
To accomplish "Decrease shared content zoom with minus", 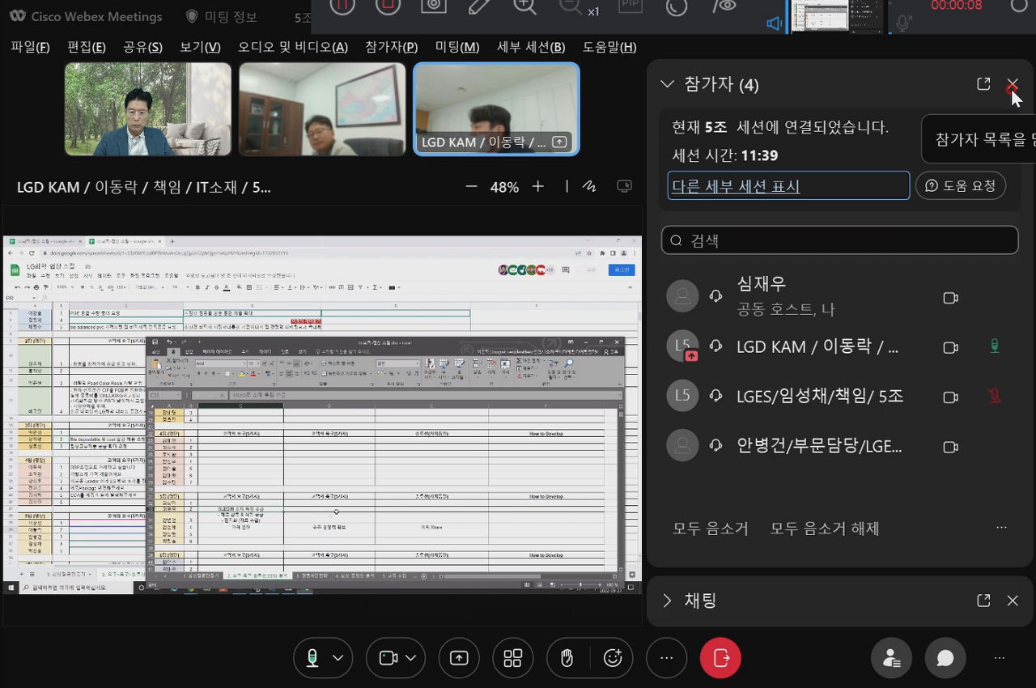I will (472, 187).
